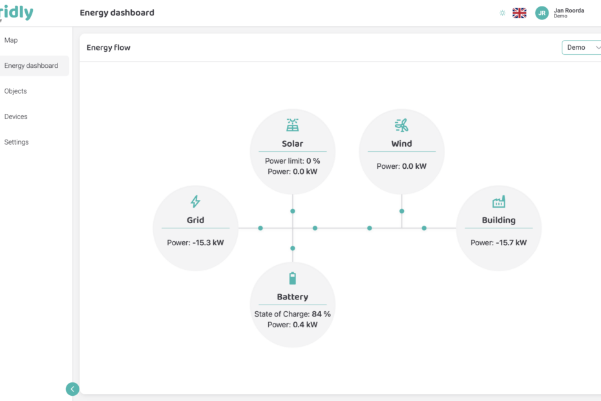Select the Wind turbine icon
The image size is (601, 401).
(401, 124)
